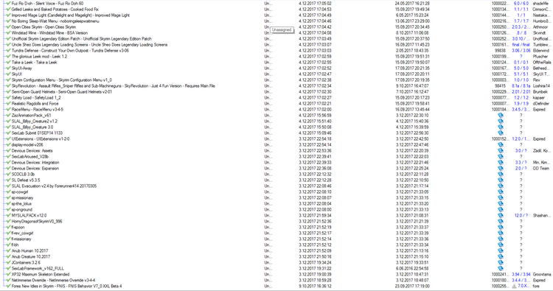Uncheck the RaceMenu v3-4-5 mod
553x291 pixels.
8,110
